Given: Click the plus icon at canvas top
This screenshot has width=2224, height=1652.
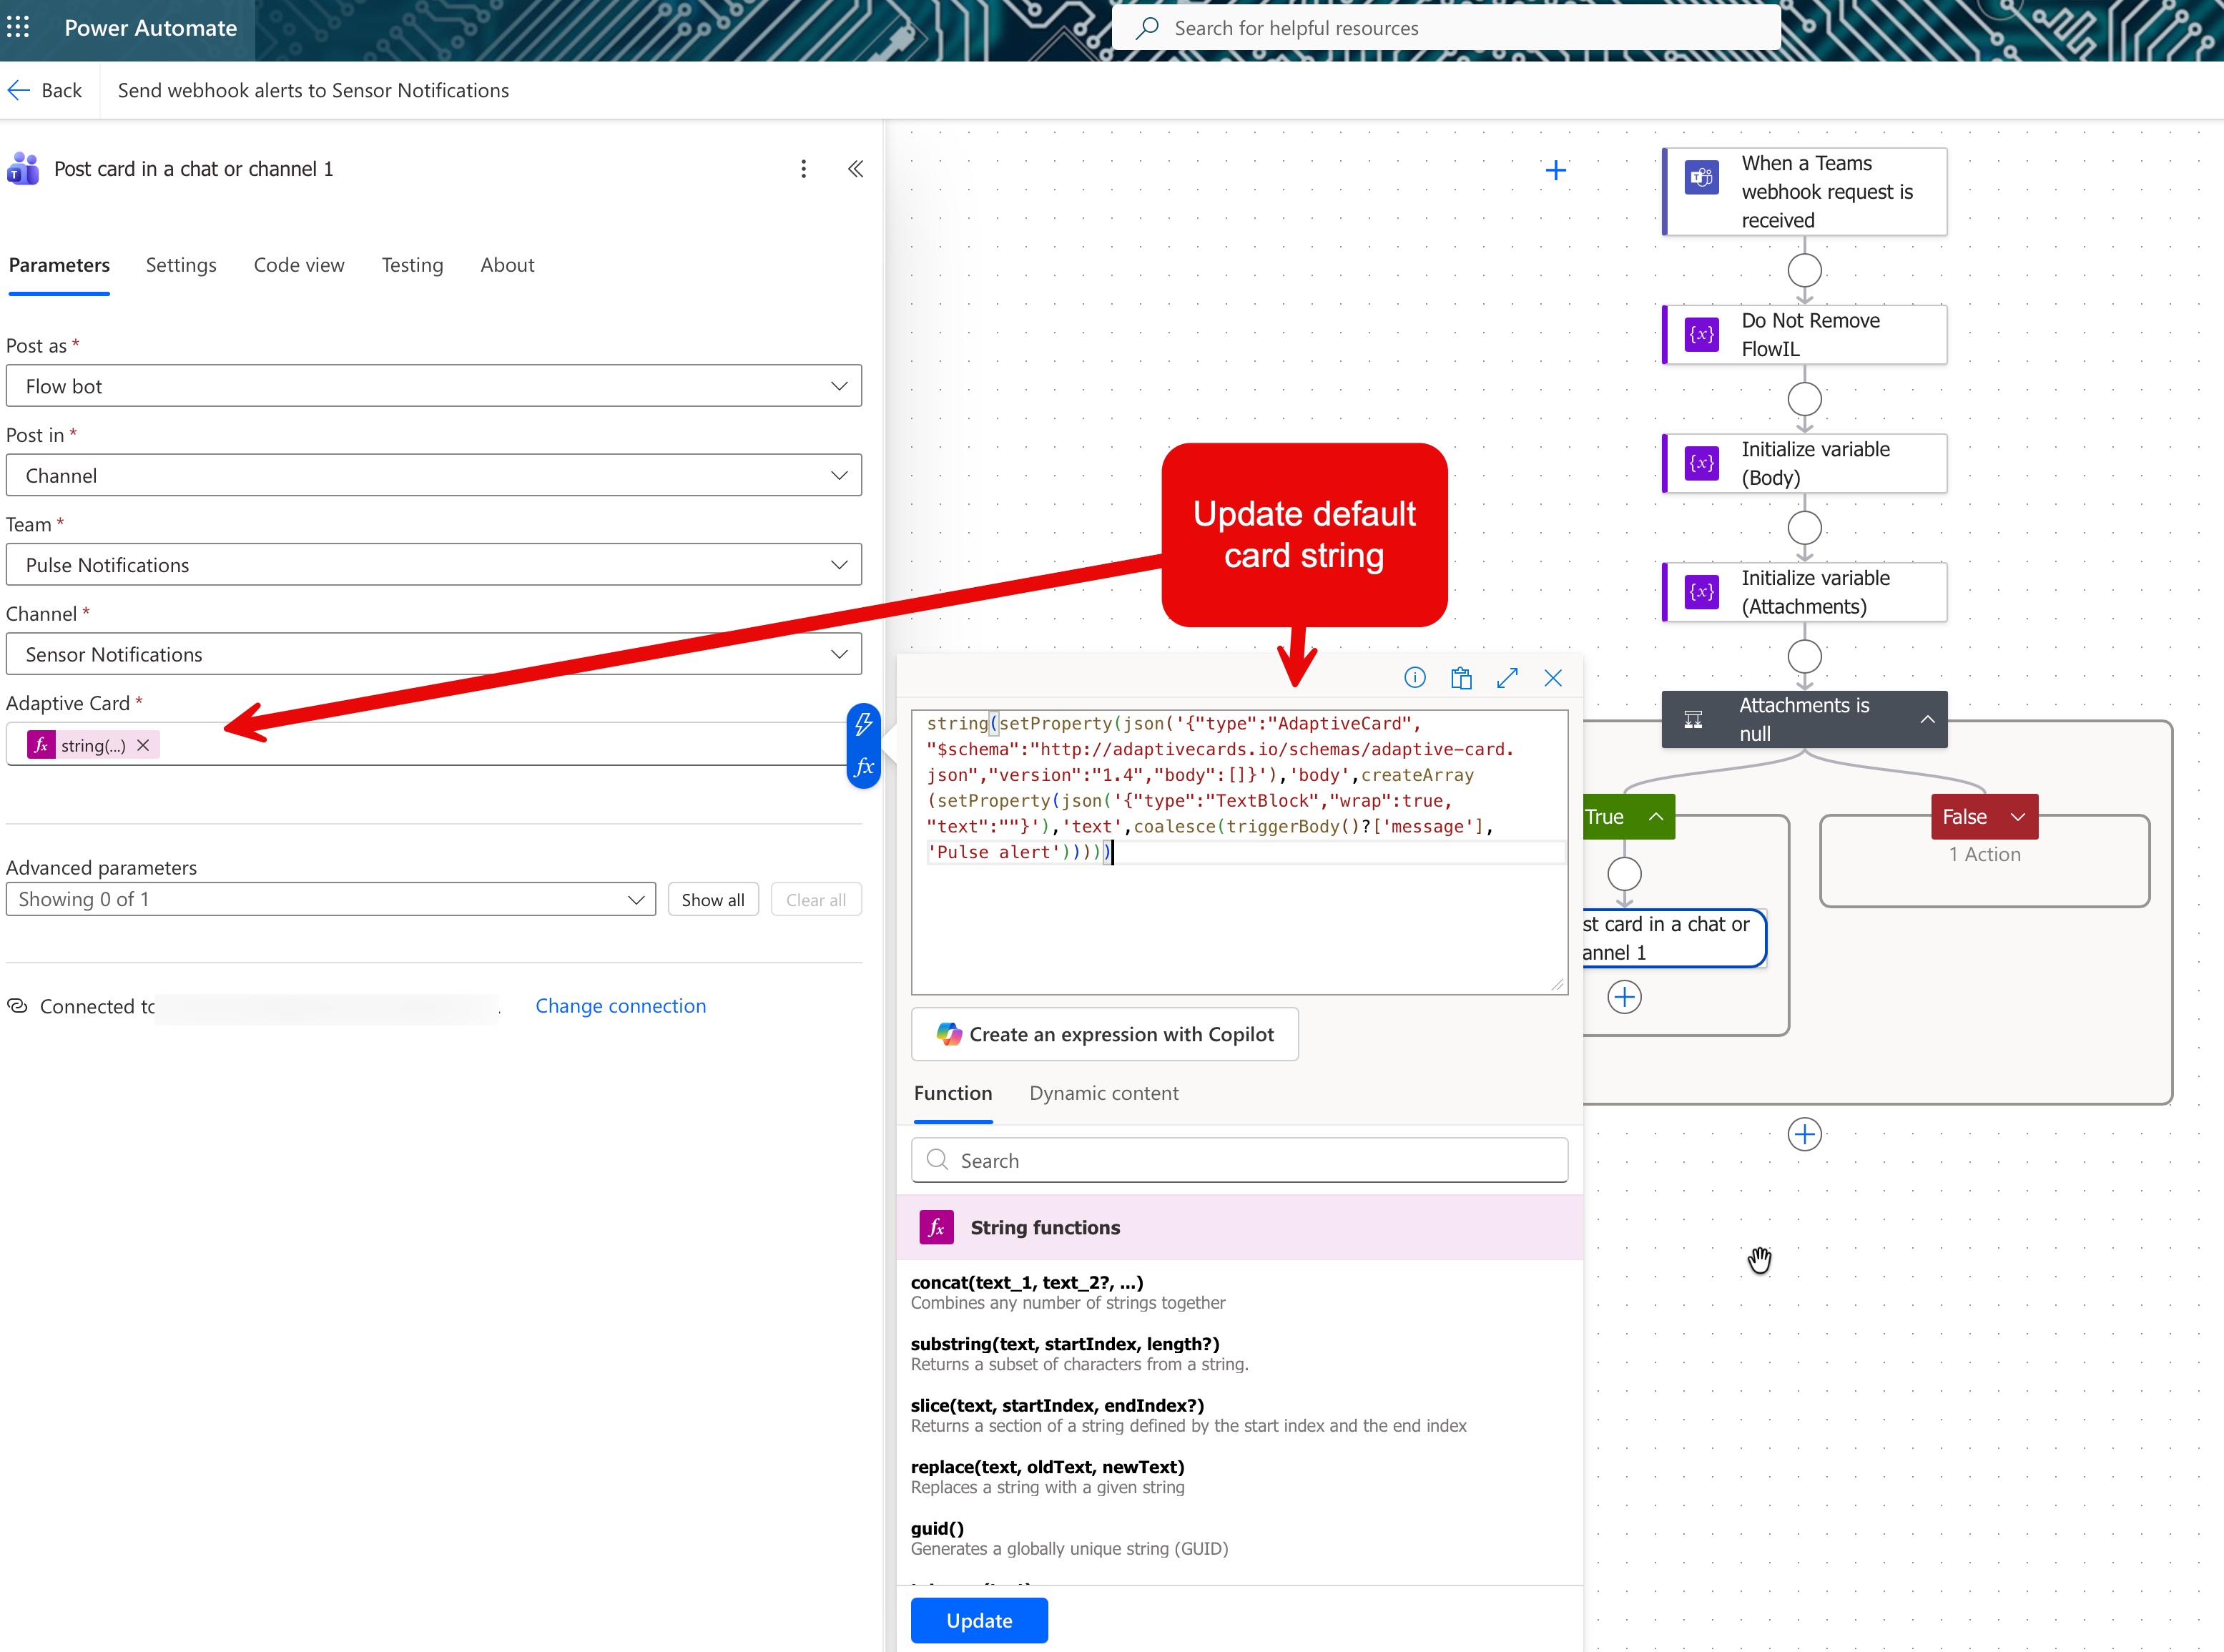Looking at the screenshot, I should (1556, 170).
